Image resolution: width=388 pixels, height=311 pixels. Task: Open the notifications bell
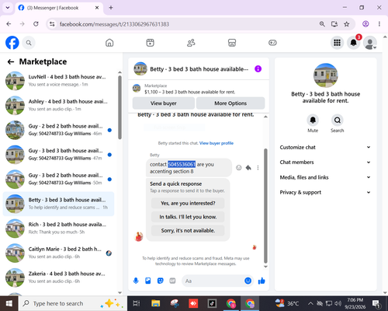pos(354,43)
